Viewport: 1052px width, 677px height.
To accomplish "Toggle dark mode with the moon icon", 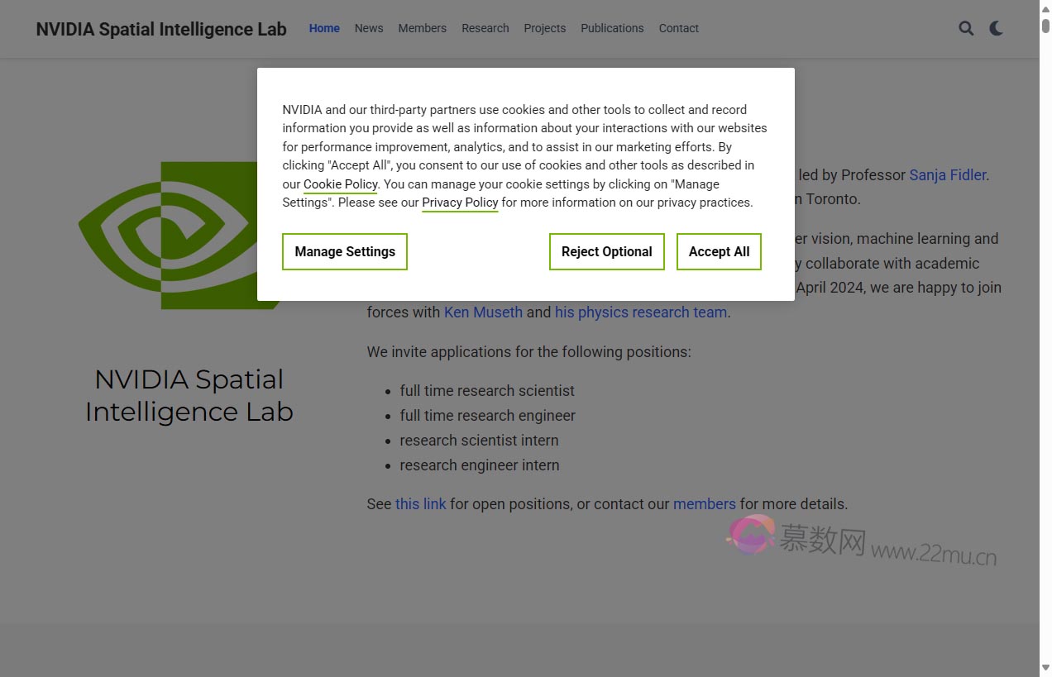I will (996, 28).
